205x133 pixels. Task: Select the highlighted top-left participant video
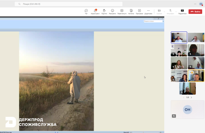click(179, 38)
